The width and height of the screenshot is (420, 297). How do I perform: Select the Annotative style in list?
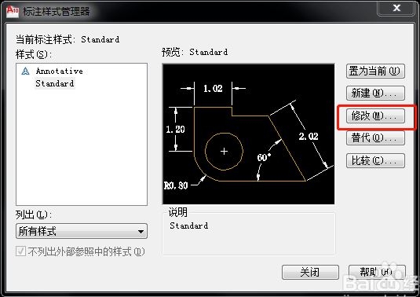(x=60, y=71)
